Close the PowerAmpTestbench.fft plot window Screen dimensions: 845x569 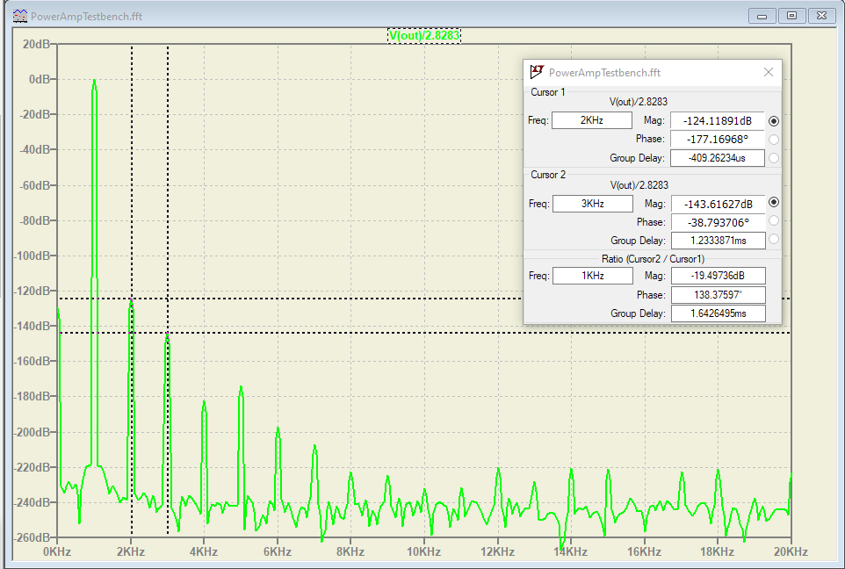(x=821, y=16)
